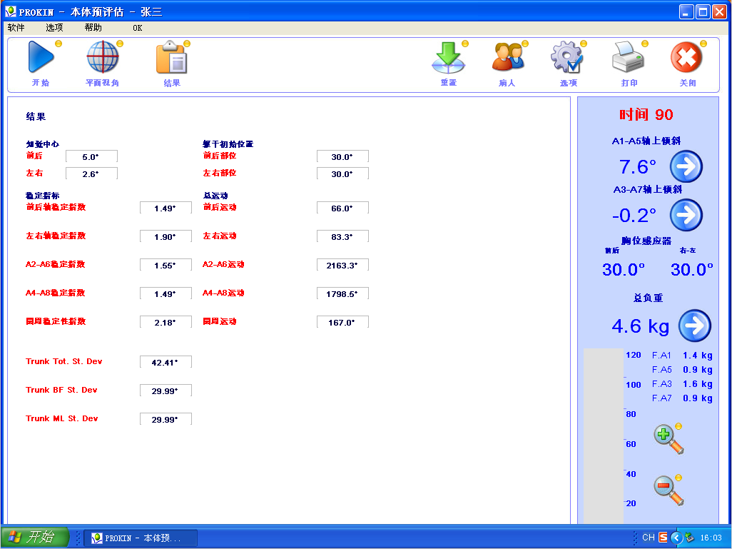Click the CH language indicator in tray
732x549 pixels.
pos(648,538)
